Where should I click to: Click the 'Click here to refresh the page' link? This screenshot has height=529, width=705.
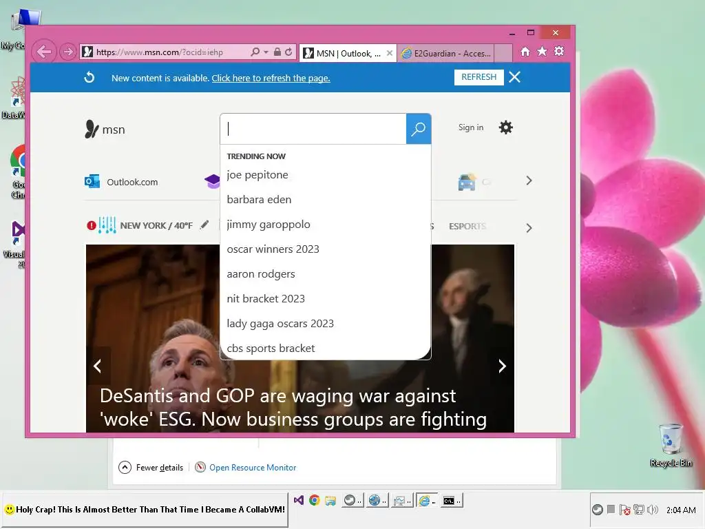(x=271, y=79)
